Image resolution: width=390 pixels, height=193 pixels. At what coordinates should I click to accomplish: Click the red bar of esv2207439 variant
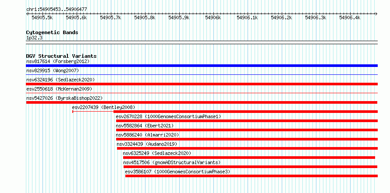pos(245,112)
